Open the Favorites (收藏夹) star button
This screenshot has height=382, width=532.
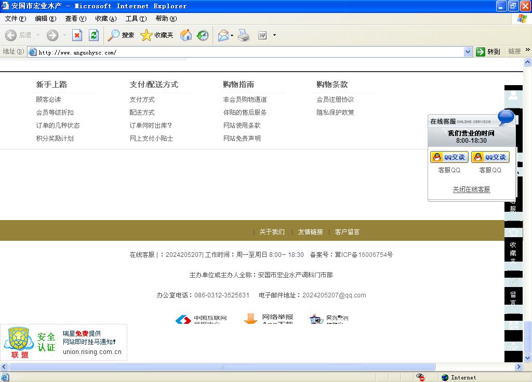[157, 35]
